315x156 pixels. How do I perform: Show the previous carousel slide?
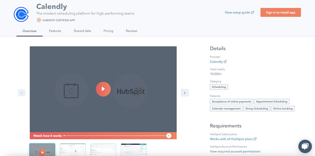coord(22,93)
